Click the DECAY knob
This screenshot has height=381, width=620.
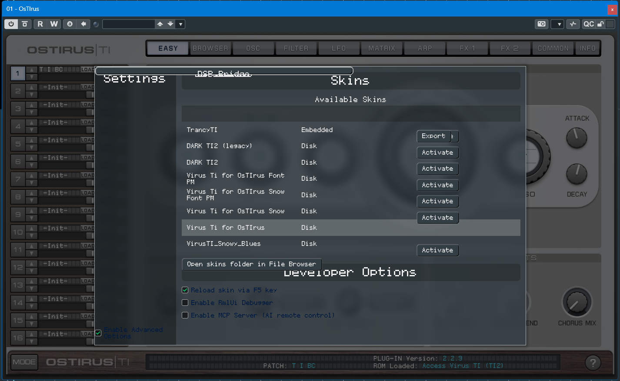coord(577,174)
